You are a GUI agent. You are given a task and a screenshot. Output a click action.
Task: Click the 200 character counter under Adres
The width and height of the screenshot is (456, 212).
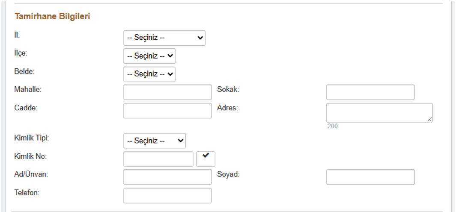click(x=332, y=127)
